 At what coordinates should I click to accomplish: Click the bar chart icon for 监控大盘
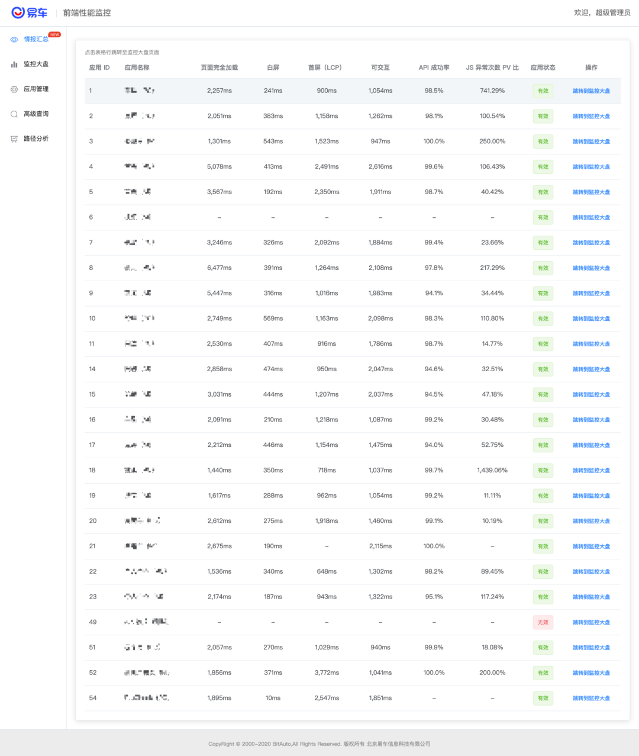[14, 65]
